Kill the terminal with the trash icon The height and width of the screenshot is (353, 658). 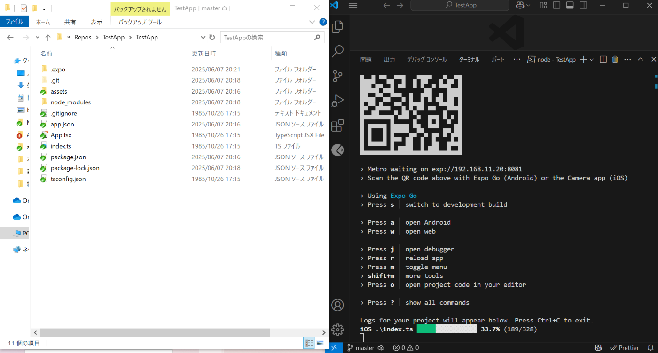point(615,59)
